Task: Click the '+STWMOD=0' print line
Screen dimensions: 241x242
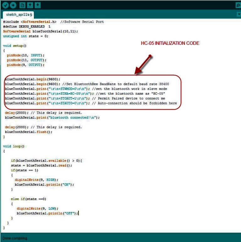Action: (x=86, y=89)
